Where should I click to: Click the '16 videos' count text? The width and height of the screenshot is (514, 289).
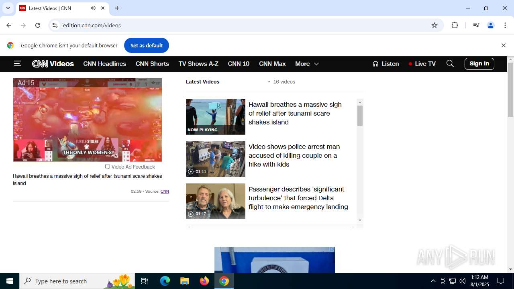[284, 81]
